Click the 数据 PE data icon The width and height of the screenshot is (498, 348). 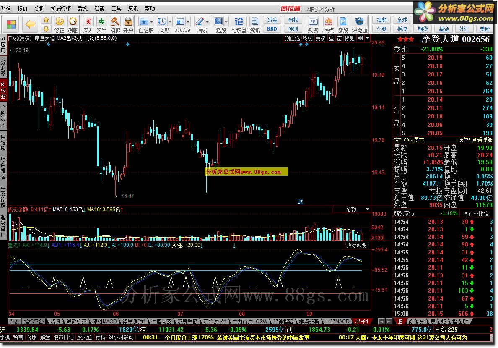[313, 24]
